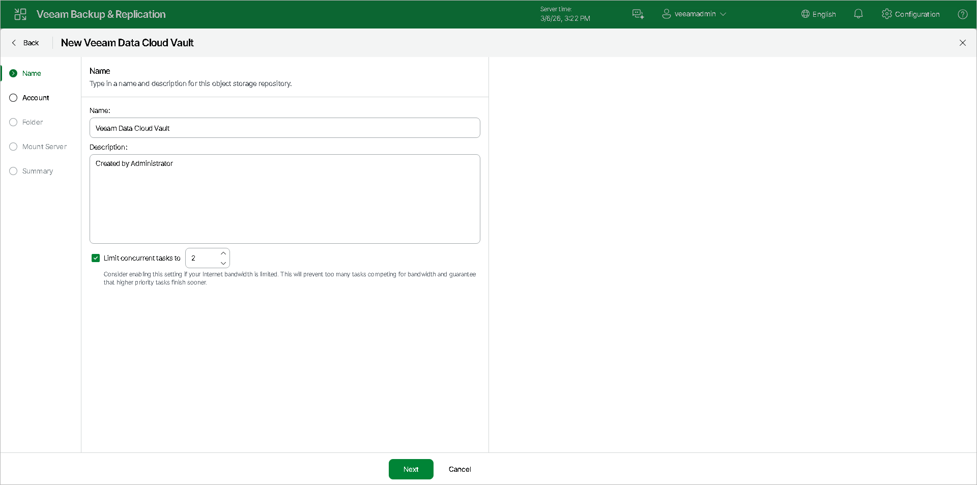
Task: Click the Account step circle
Action: (x=13, y=98)
